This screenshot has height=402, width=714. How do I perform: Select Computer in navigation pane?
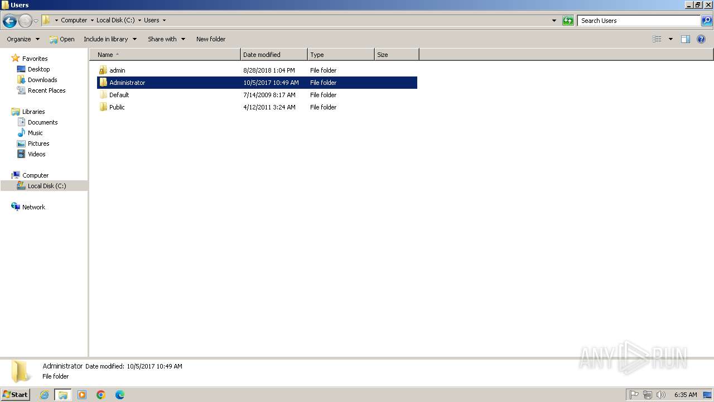pyautogui.click(x=35, y=175)
